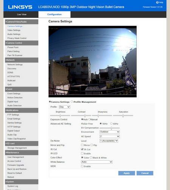Open the White Balance Auto dropdown
170x190 pixels.
97,162
